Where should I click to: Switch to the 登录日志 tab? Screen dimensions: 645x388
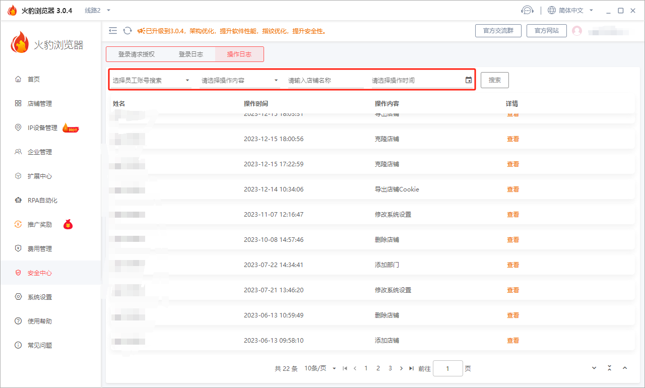(191, 54)
